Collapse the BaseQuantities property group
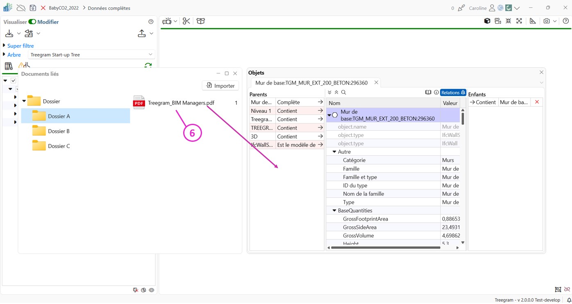 (x=334, y=210)
